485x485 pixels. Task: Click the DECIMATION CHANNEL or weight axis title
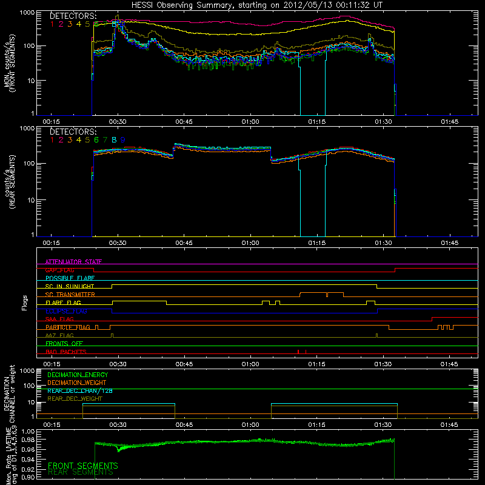pos(9,393)
